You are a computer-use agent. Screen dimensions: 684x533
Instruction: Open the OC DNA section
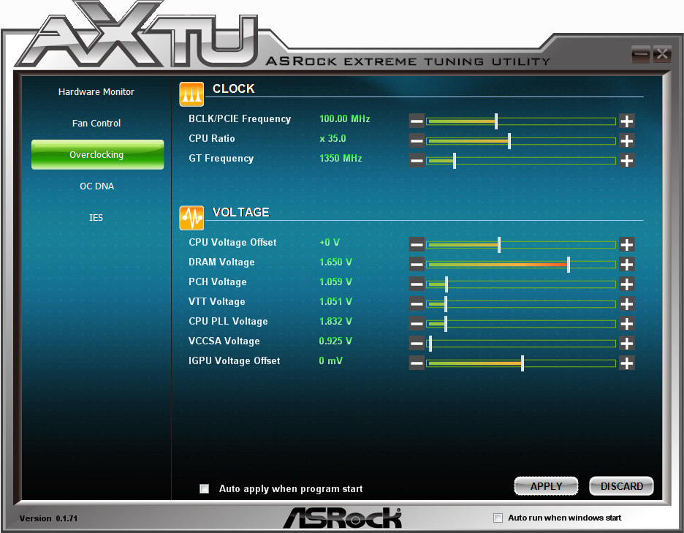click(x=97, y=186)
